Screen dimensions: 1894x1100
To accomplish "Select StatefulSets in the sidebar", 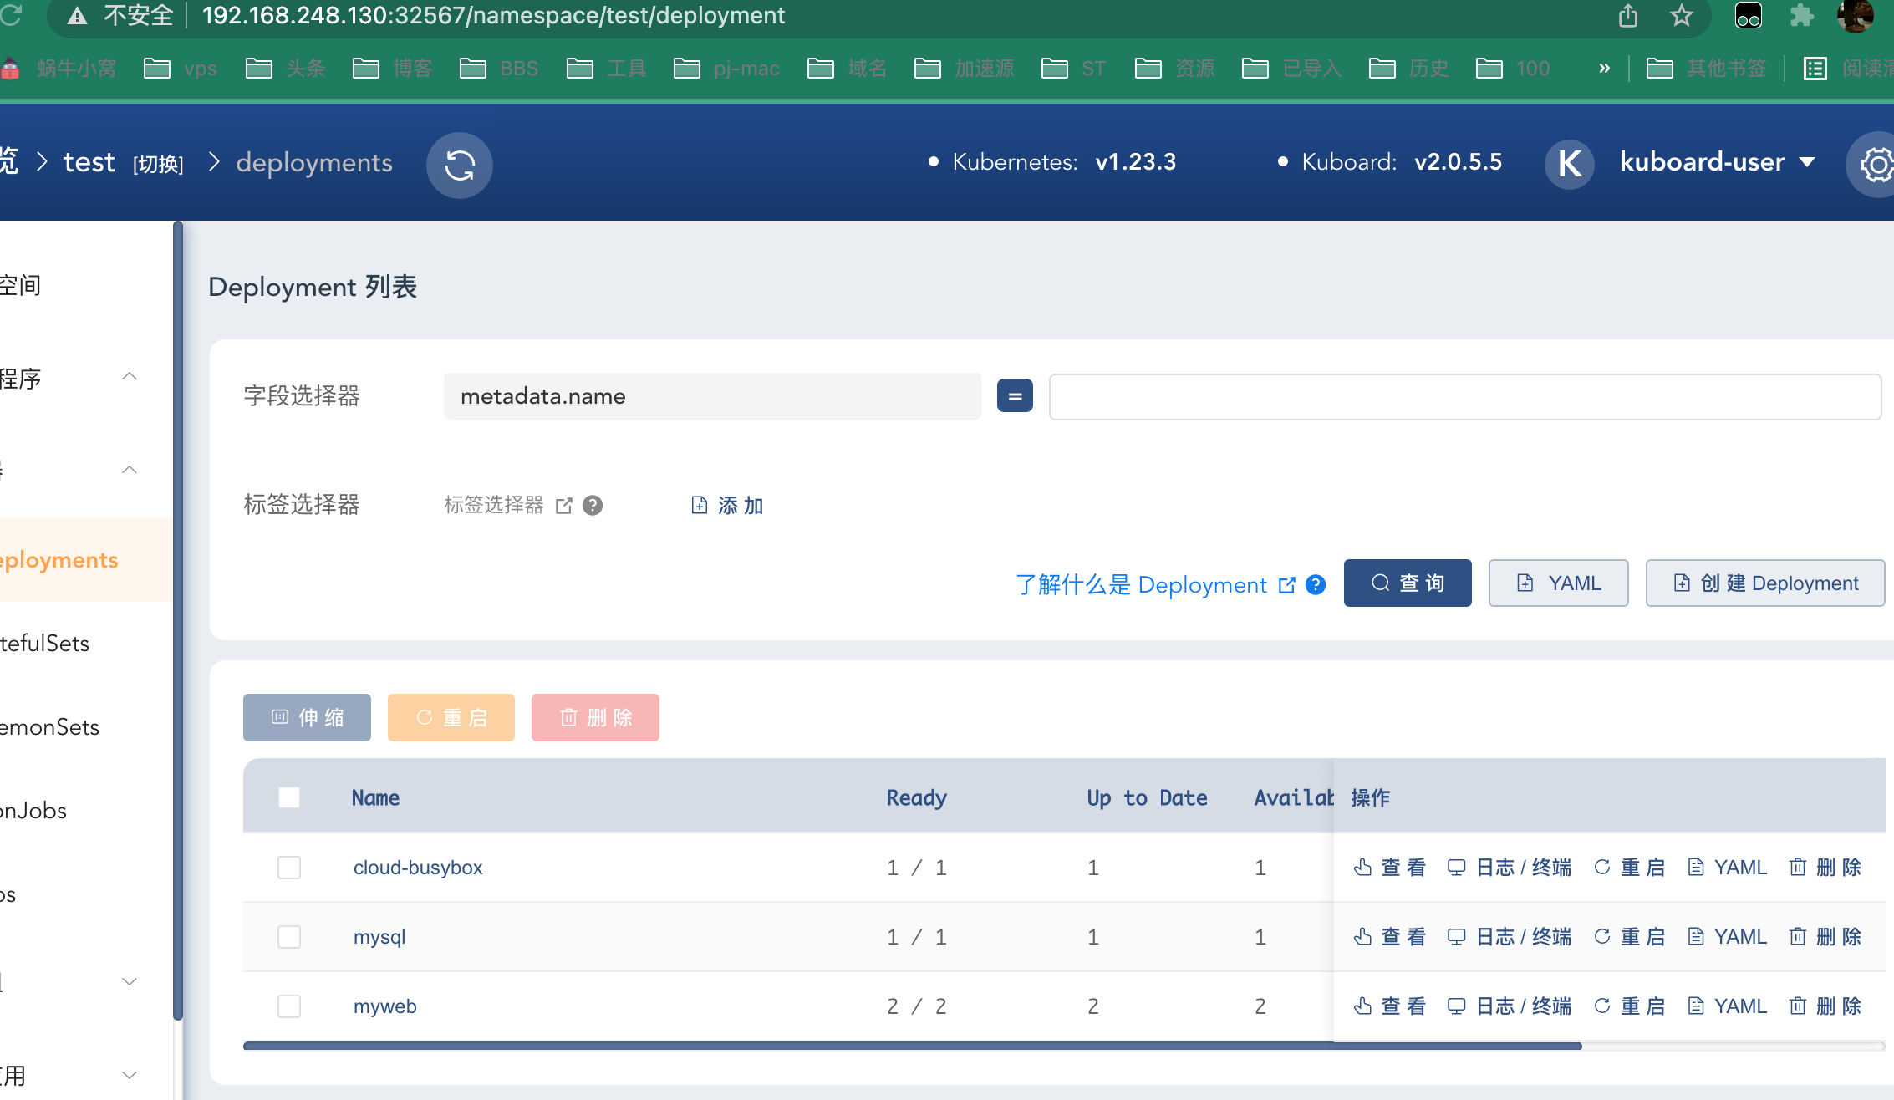I will tap(46, 644).
